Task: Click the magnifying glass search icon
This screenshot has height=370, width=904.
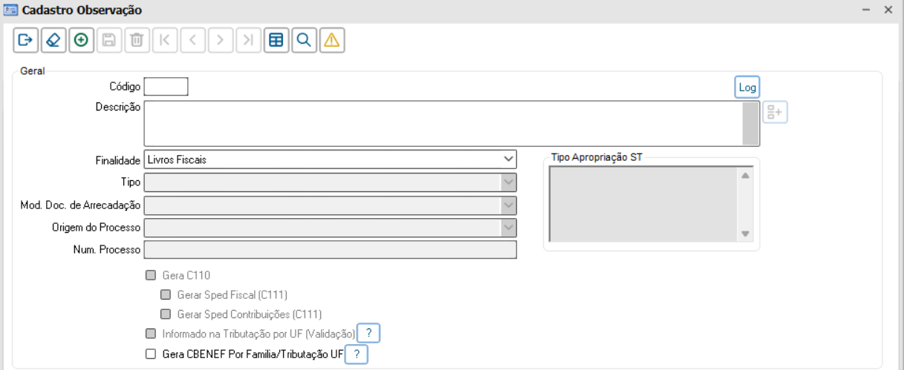Action: coord(304,40)
